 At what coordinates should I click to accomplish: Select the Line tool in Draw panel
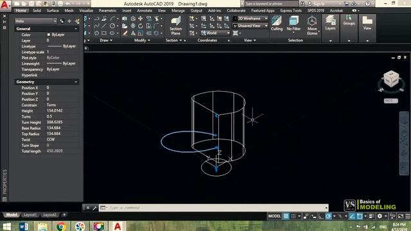click(104, 26)
